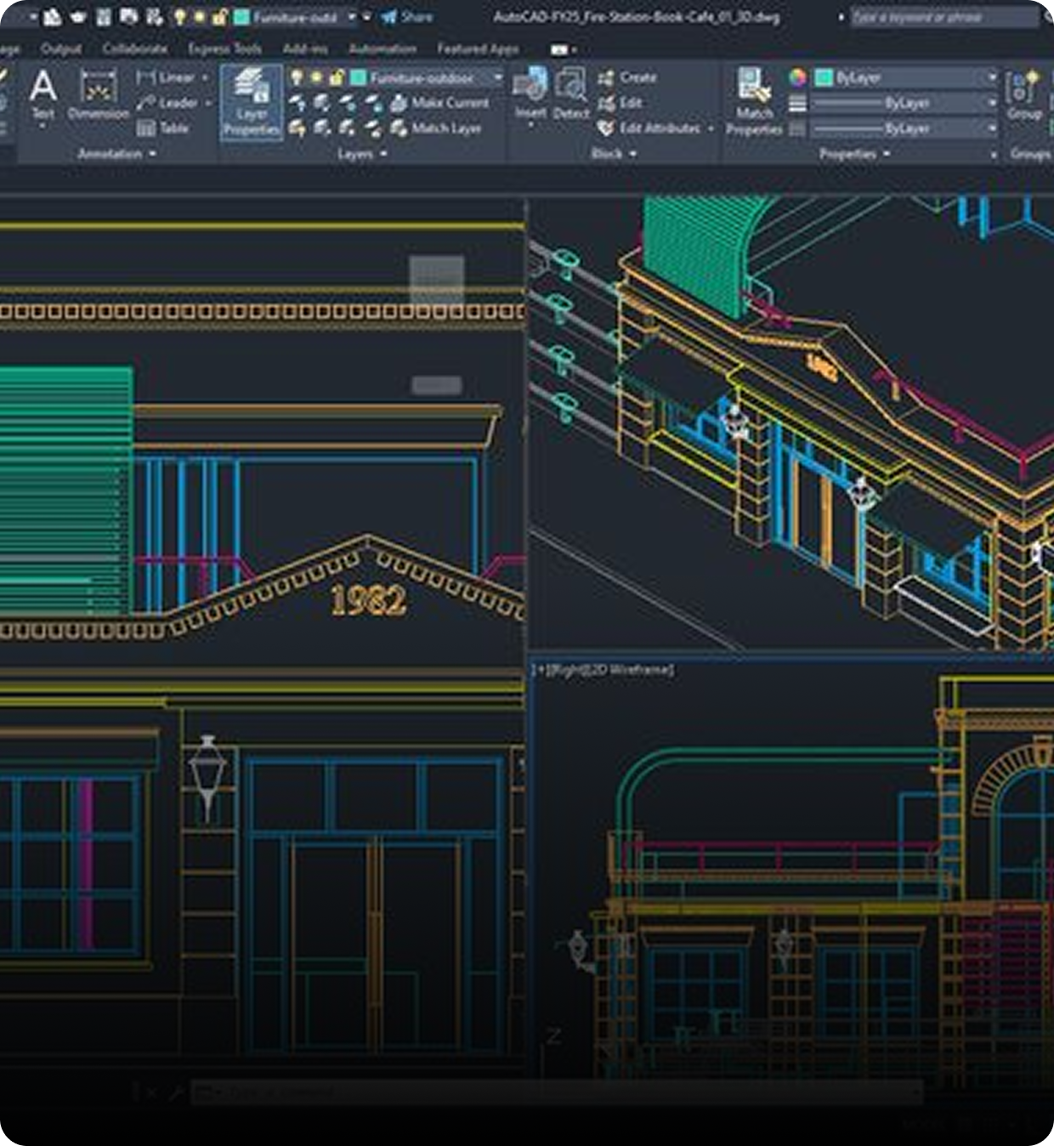Screen dimensions: 1054x1146
Task: Open Layer Properties manager
Action: (x=251, y=103)
